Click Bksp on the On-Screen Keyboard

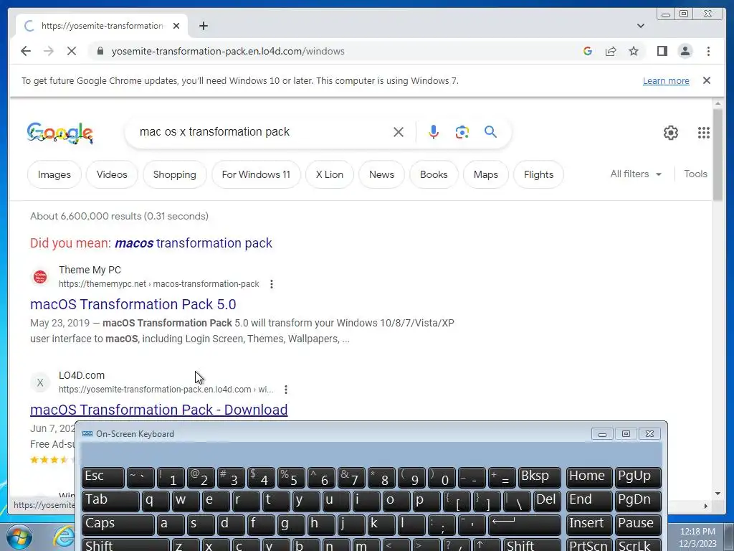(x=539, y=477)
